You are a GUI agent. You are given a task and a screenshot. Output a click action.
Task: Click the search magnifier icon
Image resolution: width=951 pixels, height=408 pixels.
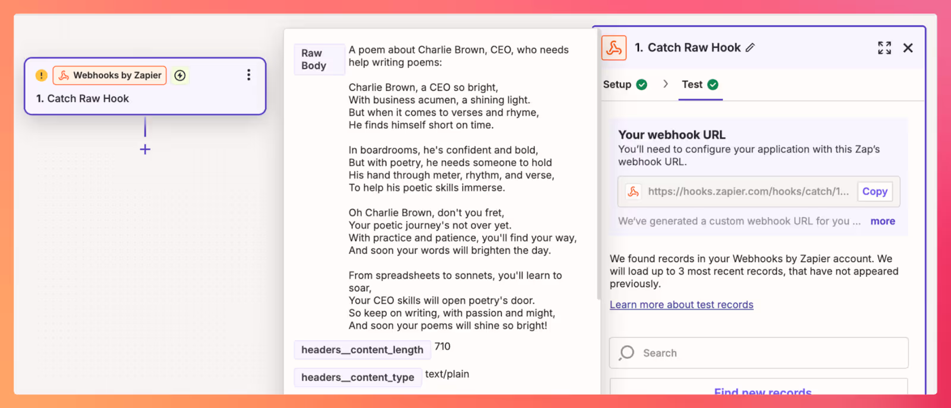click(626, 353)
